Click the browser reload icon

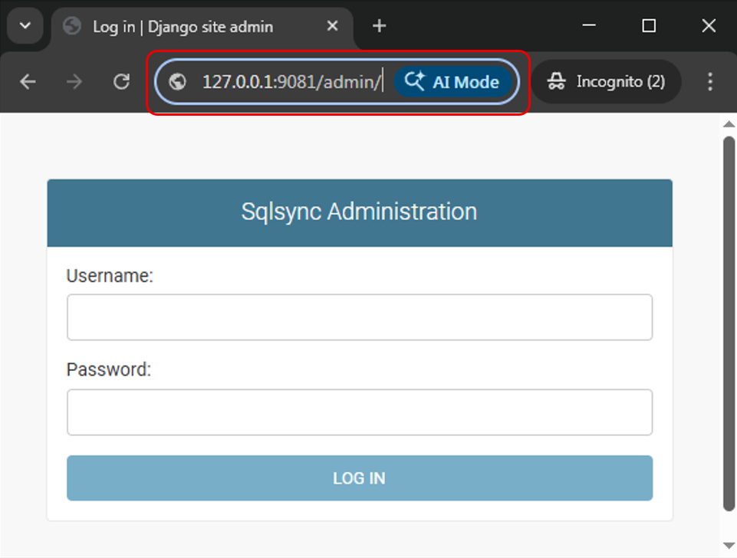tap(122, 81)
